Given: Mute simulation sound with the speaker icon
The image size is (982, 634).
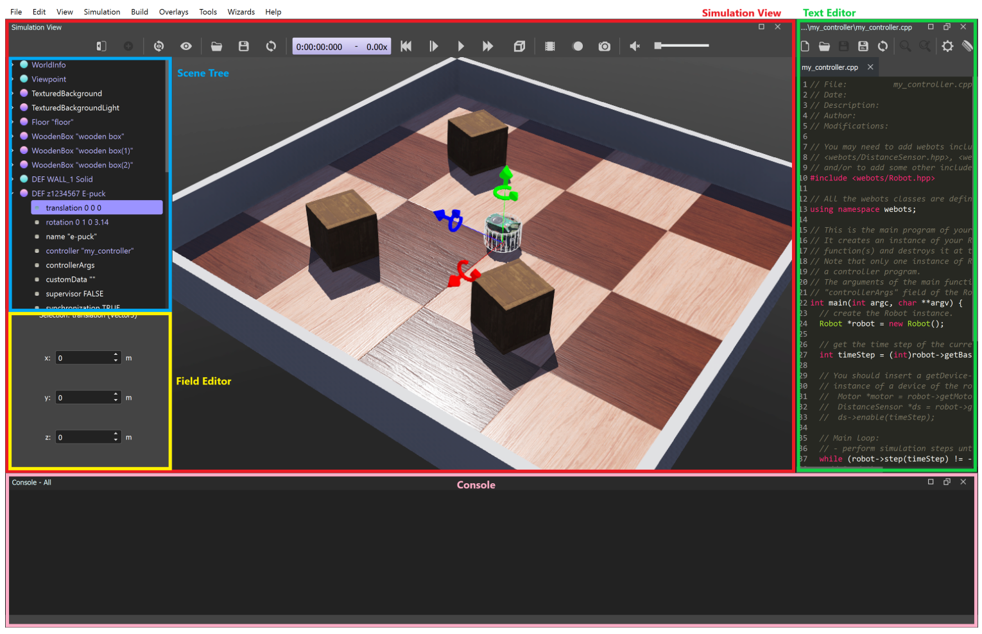Looking at the screenshot, I should point(635,46).
